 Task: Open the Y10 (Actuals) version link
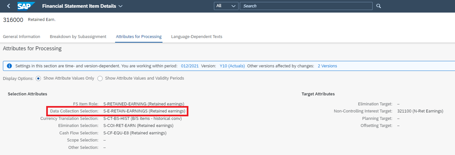232,66
